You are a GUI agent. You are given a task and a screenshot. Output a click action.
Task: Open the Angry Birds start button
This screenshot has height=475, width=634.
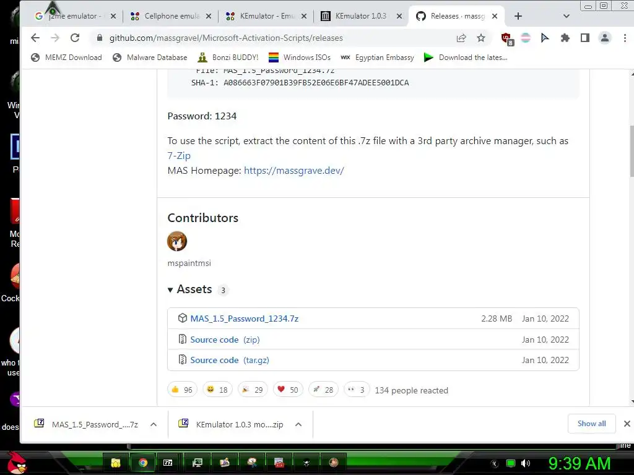click(x=16, y=463)
